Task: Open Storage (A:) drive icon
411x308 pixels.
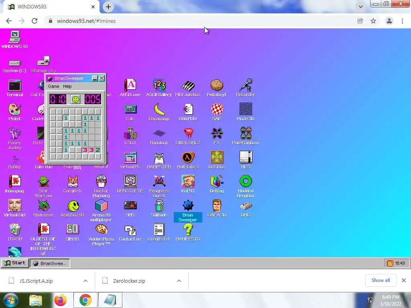Action: pyautogui.click(x=43, y=61)
